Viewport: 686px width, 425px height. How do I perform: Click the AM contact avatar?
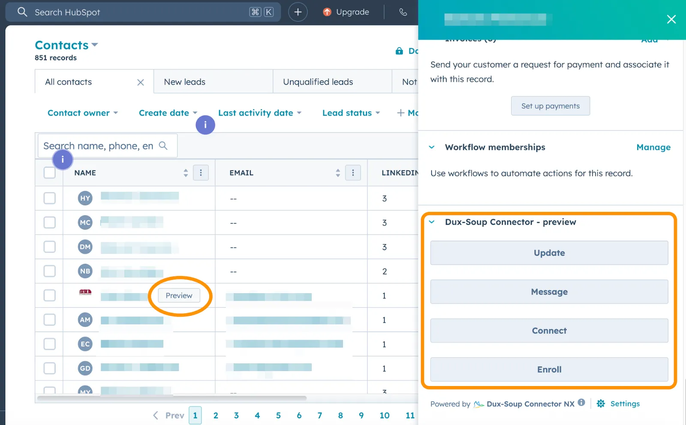coord(85,320)
